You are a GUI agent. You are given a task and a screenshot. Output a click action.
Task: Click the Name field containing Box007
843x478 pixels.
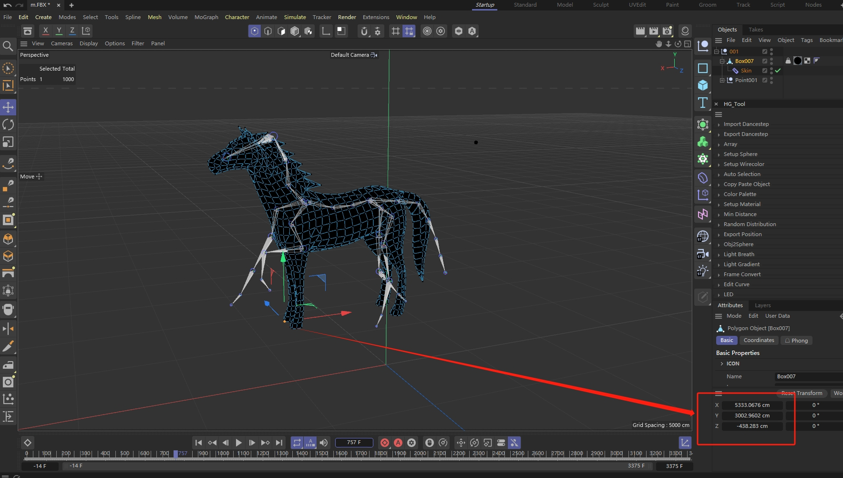click(x=809, y=376)
